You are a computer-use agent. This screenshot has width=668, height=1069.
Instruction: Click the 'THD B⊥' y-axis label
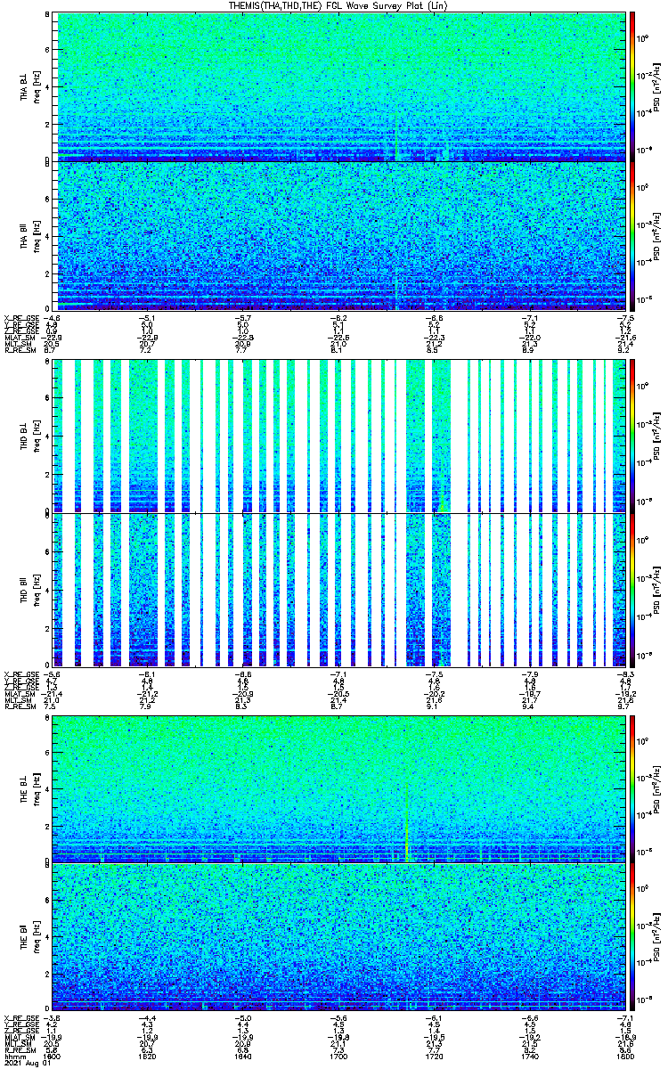[24, 436]
